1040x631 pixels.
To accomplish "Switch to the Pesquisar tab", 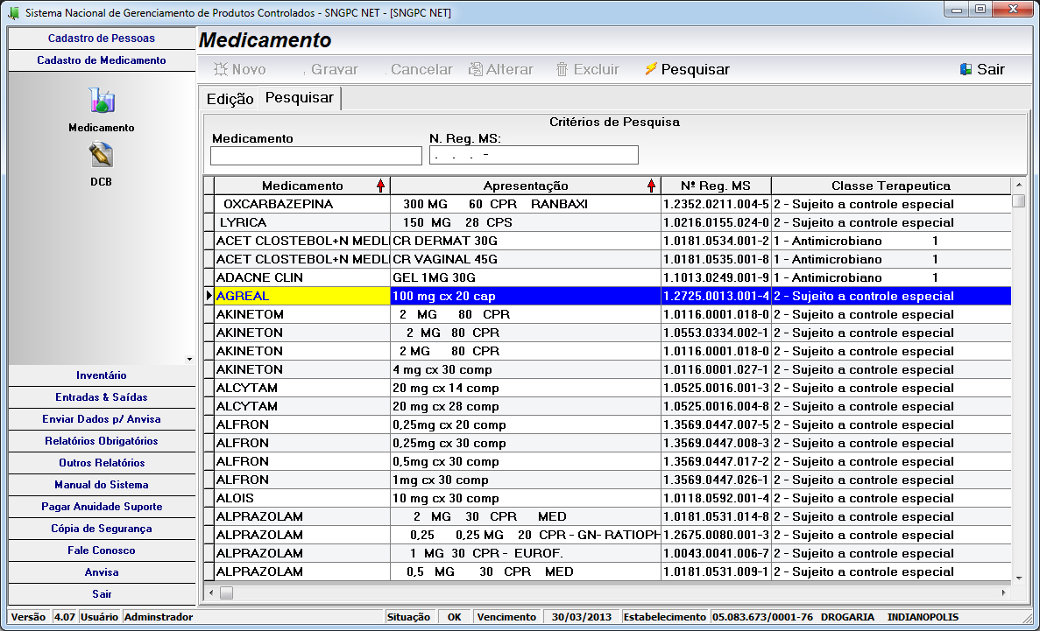I will click(299, 97).
